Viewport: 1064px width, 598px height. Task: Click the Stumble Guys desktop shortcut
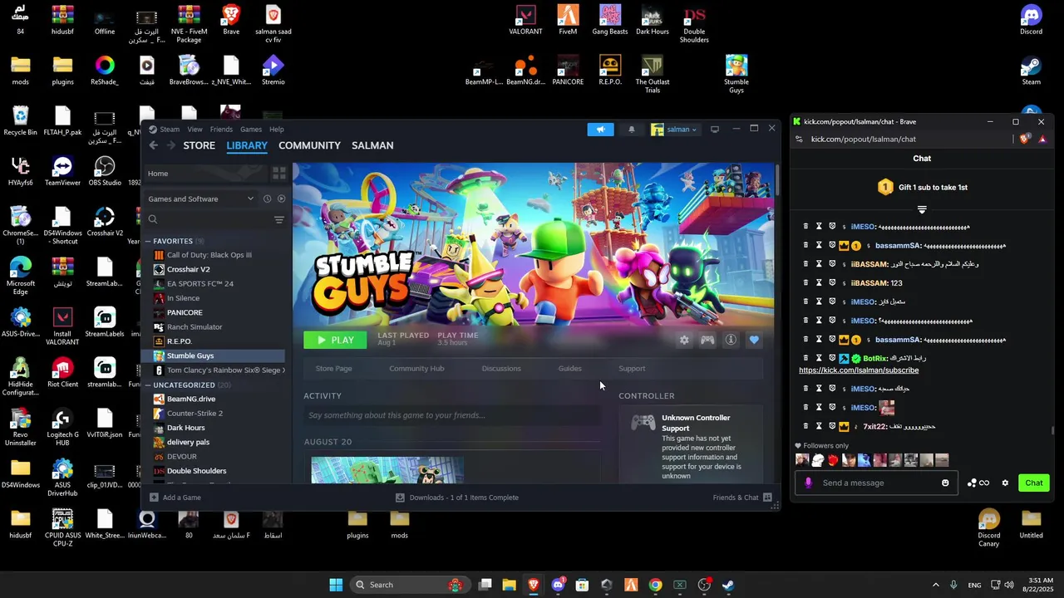click(736, 74)
